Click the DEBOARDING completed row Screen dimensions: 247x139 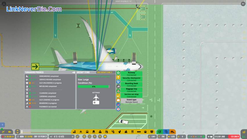pyautogui.click(x=50, y=76)
